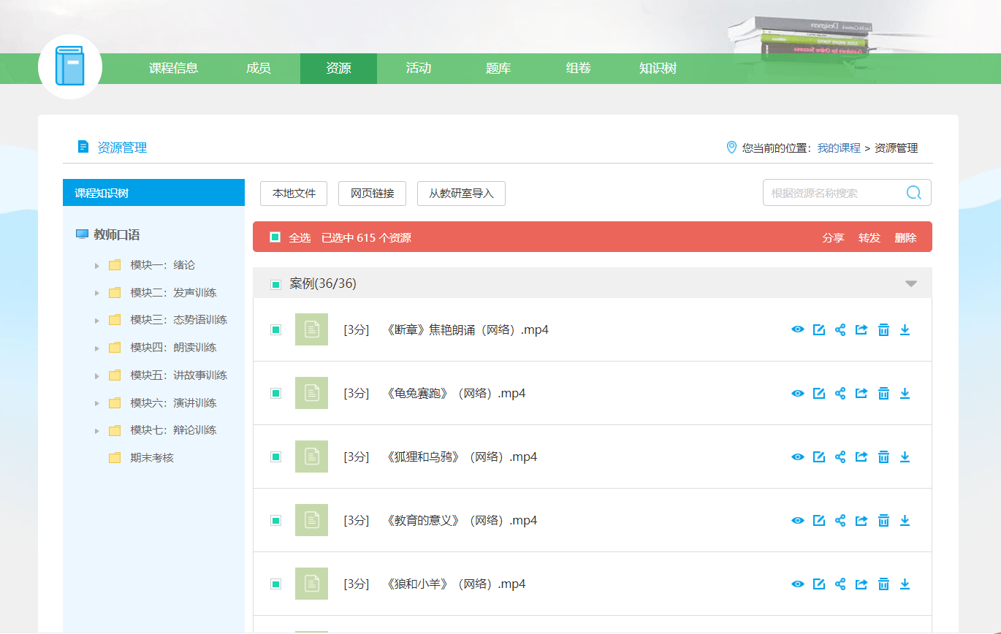Screen dimensions: 1001x634
Task: Open the 题库 tab
Action: point(498,69)
